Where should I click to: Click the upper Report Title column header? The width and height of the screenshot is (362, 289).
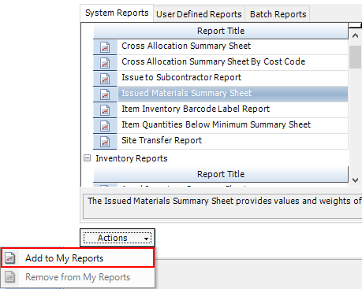pyautogui.click(x=221, y=31)
